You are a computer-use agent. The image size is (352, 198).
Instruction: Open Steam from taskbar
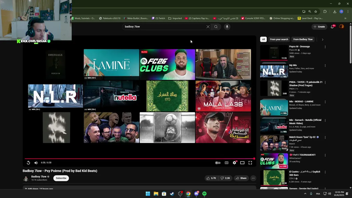[x=172, y=194]
